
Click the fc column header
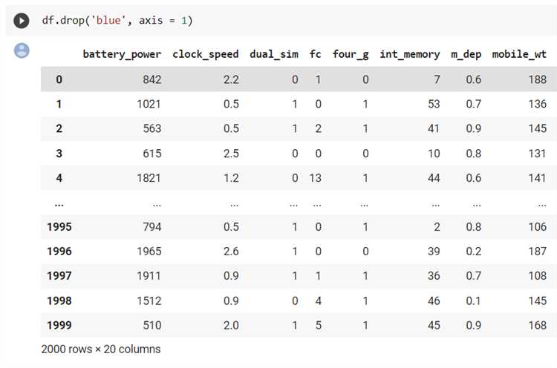point(315,54)
